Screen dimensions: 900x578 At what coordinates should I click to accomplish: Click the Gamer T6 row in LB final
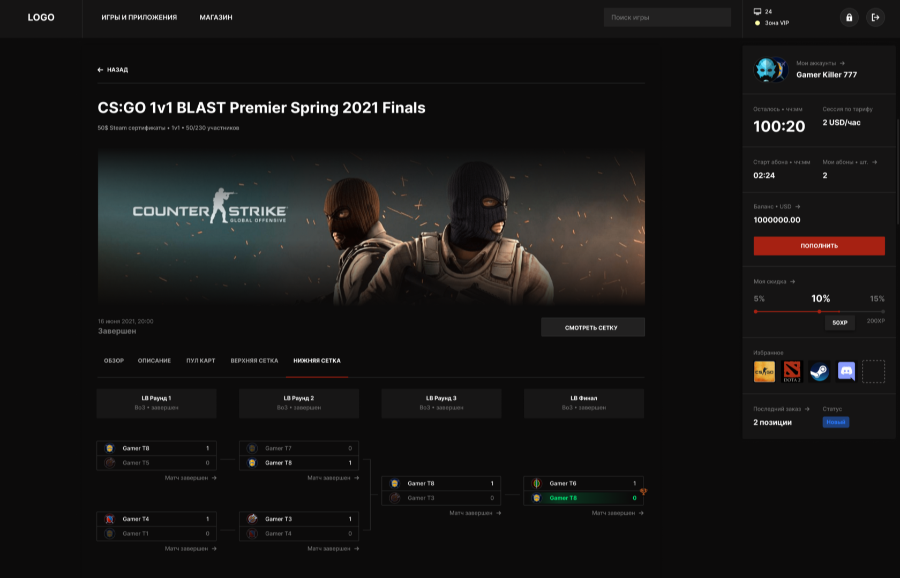tap(584, 483)
